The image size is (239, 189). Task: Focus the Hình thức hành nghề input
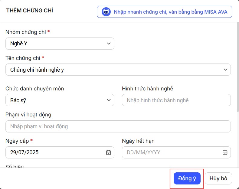click(176, 100)
